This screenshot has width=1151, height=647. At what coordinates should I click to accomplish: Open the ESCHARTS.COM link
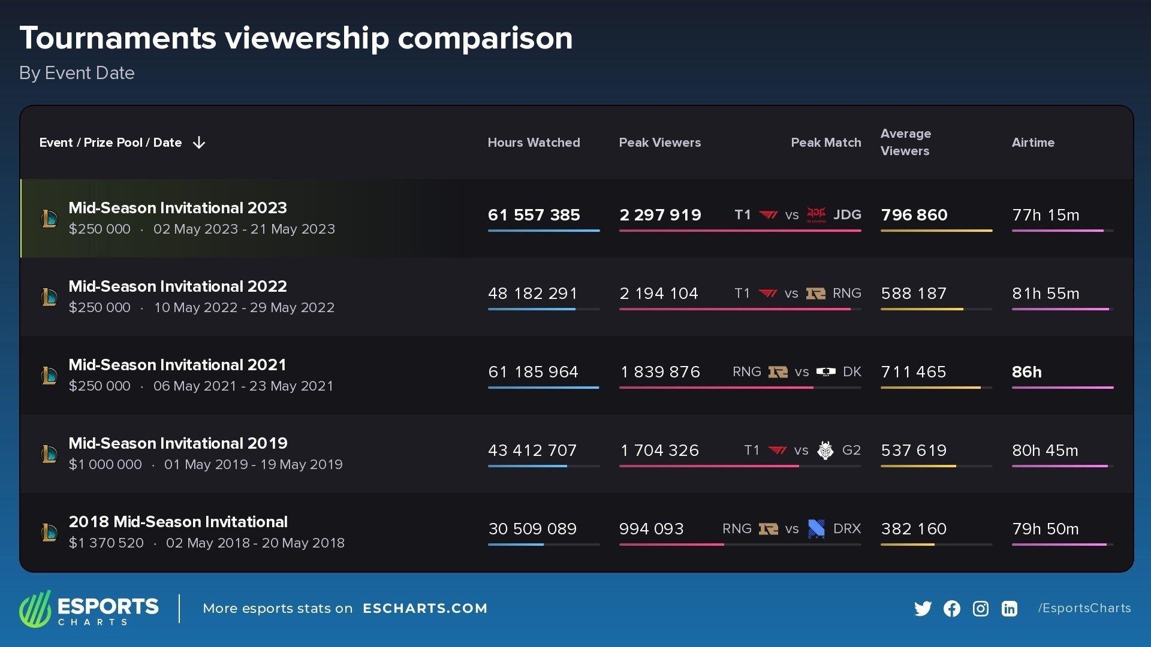point(425,609)
